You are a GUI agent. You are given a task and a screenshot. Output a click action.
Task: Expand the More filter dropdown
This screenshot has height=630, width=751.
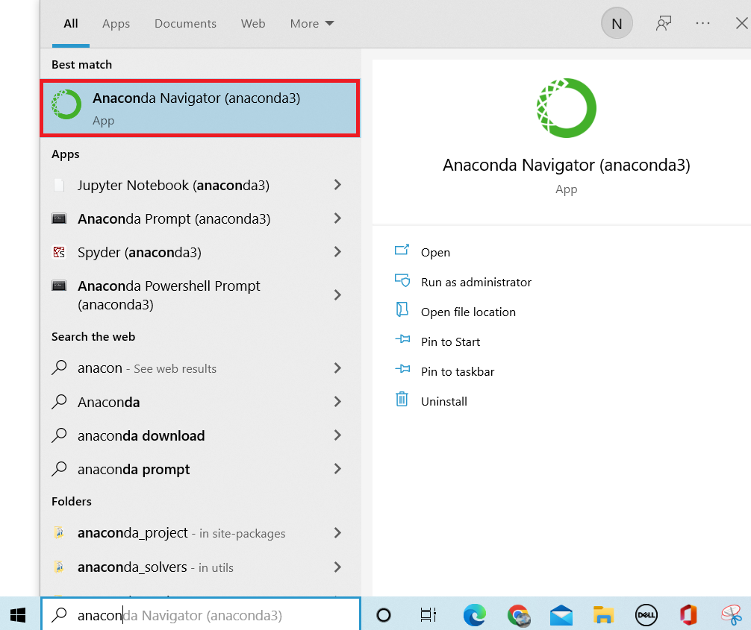(x=311, y=24)
